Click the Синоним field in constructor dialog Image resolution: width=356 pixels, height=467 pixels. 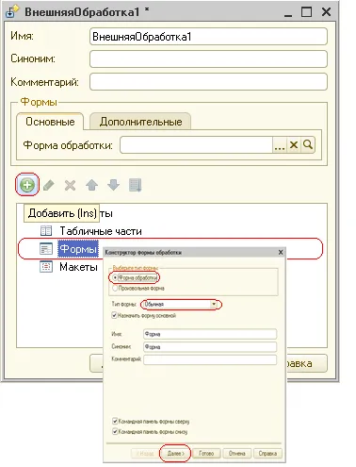(210, 347)
